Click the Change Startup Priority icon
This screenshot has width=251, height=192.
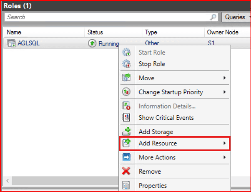tap(126, 92)
